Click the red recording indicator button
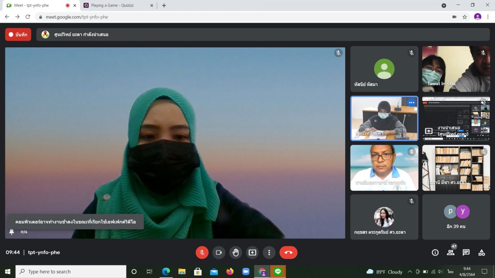Viewport: 495px width, 278px height. (18, 35)
